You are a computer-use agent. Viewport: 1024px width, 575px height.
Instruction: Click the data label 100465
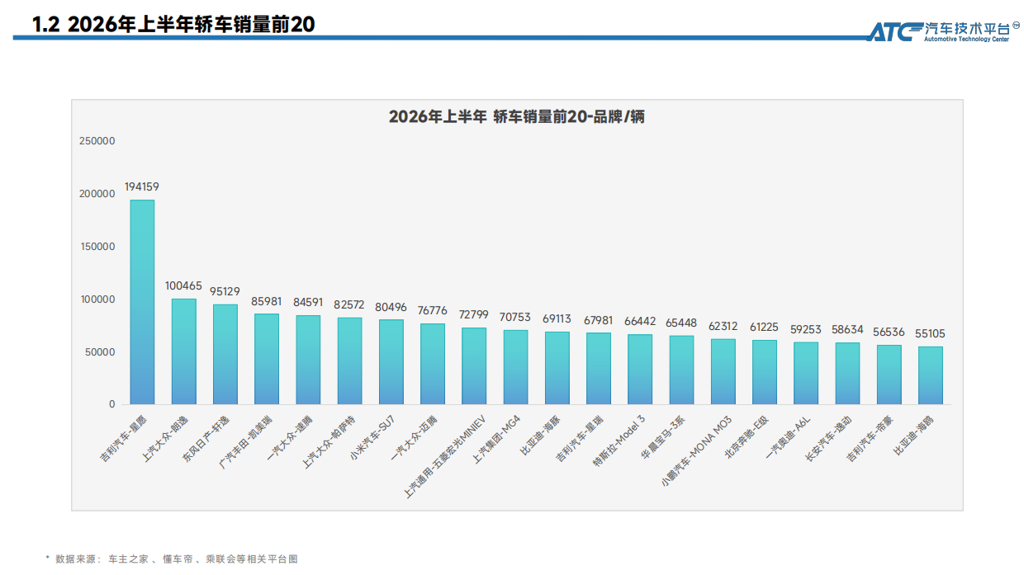click(x=183, y=286)
